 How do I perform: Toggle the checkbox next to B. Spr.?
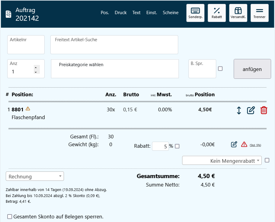pos(220,69)
